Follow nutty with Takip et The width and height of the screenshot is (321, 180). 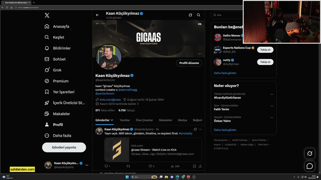[x=265, y=62]
